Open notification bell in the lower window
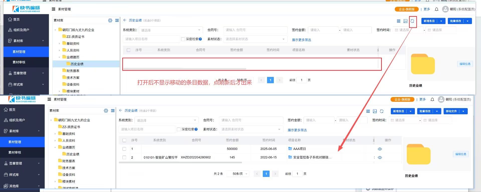This screenshot has height=192, width=481. 432,100
